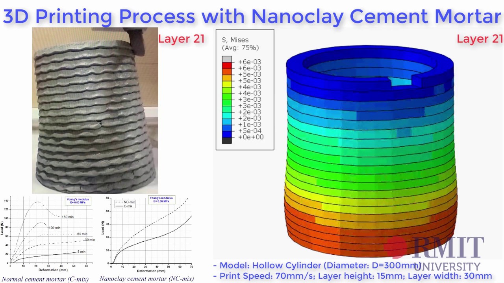The width and height of the screenshot is (504, 283).
Task: Click the "Normal cement mortar (C-mix)" caption
Action: pyautogui.click(x=45, y=279)
